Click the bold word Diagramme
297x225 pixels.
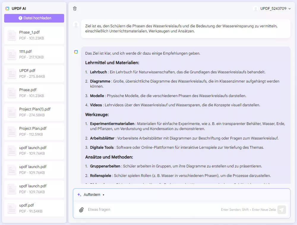[100, 81]
